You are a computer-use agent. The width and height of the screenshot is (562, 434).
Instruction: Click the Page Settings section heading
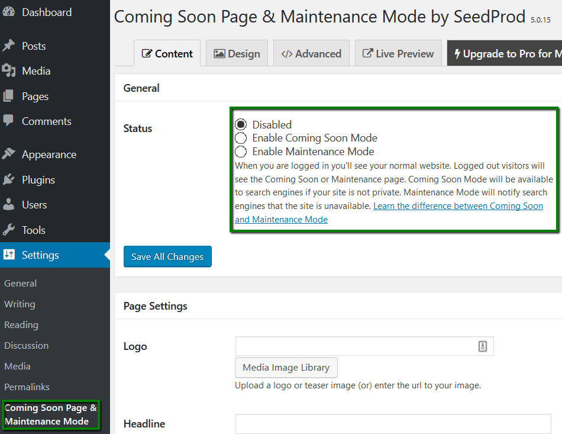pos(155,306)
